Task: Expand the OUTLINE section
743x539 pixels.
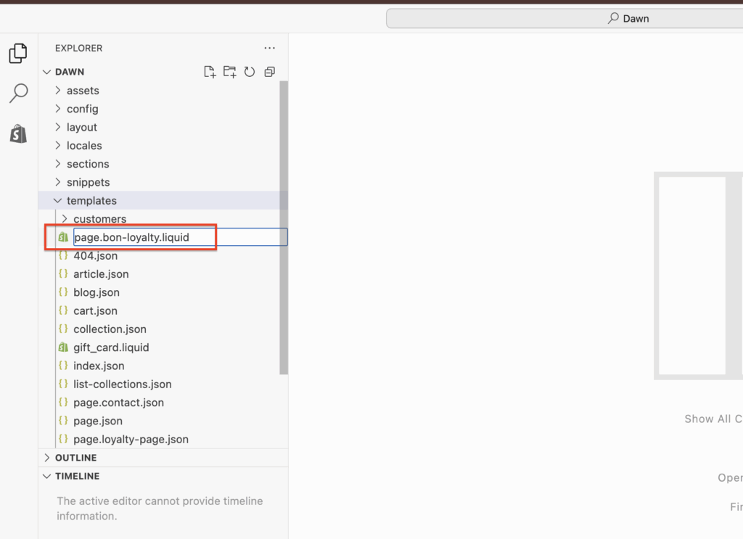Action: tap(75, 458)
